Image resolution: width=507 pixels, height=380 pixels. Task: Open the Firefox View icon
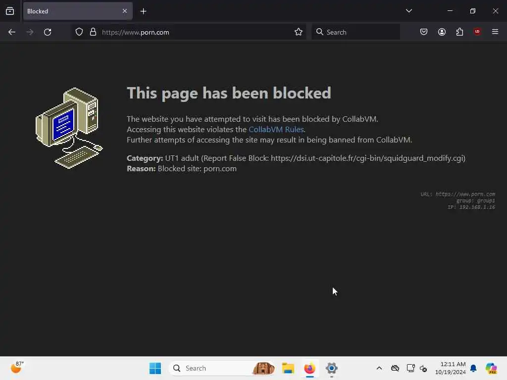(x=10, y=11)
